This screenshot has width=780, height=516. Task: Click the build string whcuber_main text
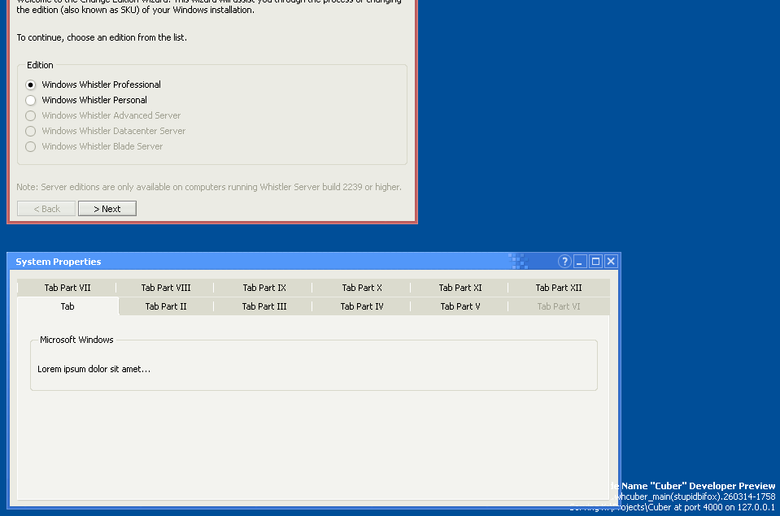pyautogui.click(x=695, y=496)
